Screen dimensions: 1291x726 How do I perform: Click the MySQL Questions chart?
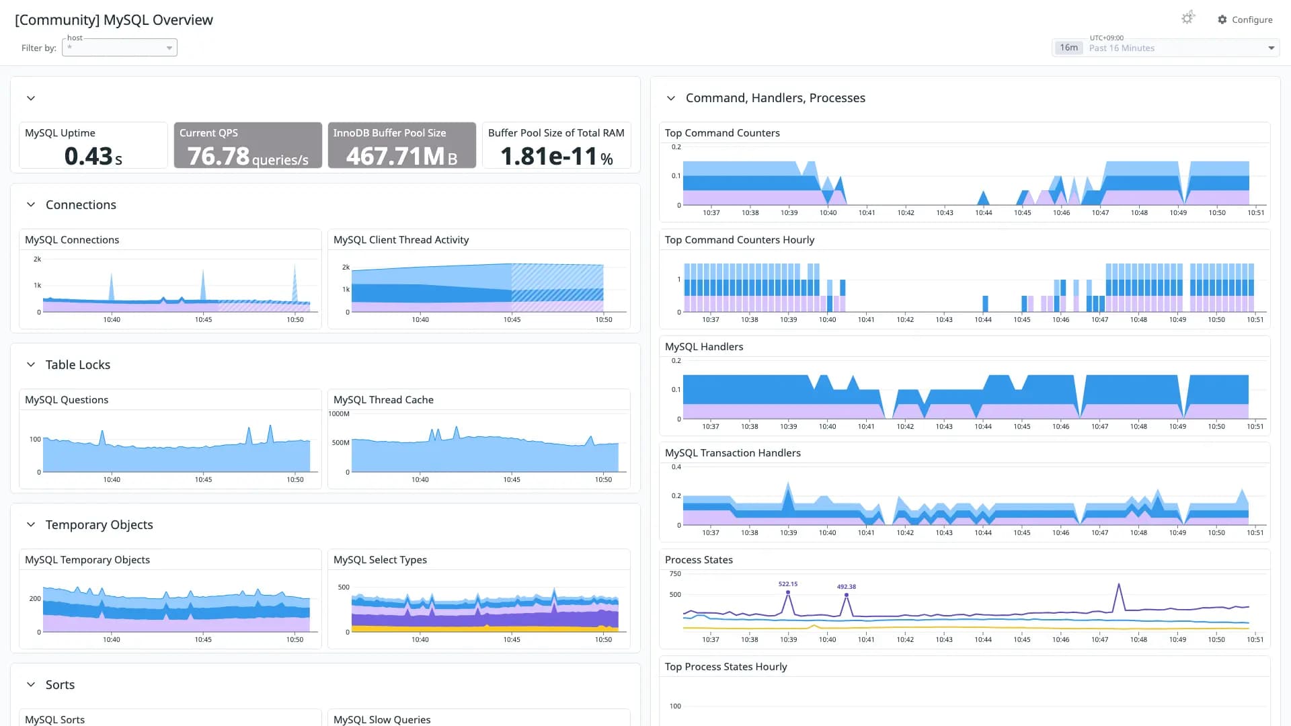(171, 448)
